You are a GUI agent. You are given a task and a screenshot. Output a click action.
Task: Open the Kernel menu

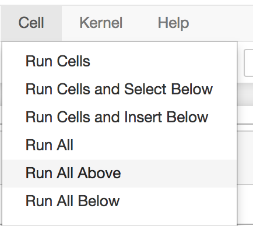(101, 23)
